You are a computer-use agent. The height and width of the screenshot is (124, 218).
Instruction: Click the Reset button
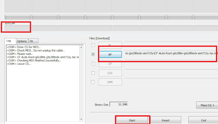coord(166,120)
